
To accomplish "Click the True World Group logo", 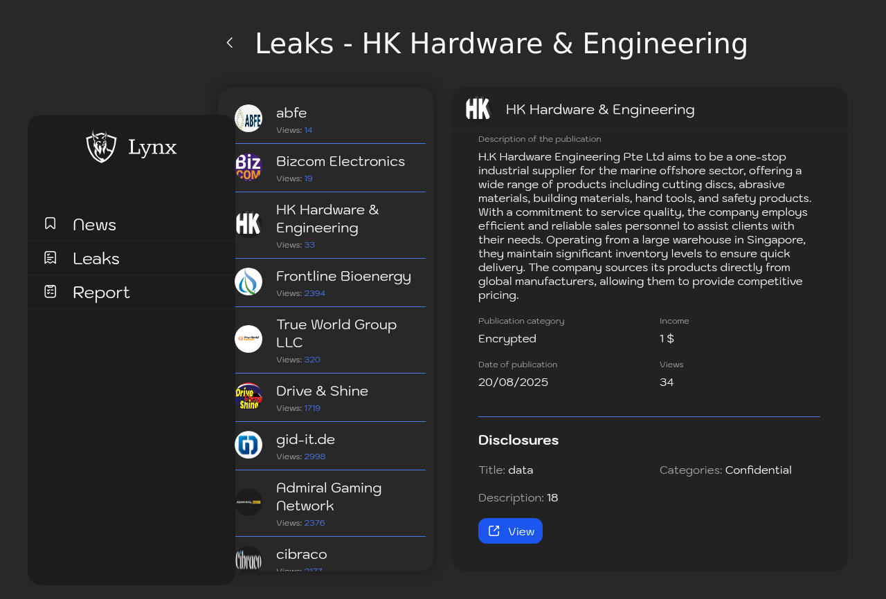I will coord(248,339).
